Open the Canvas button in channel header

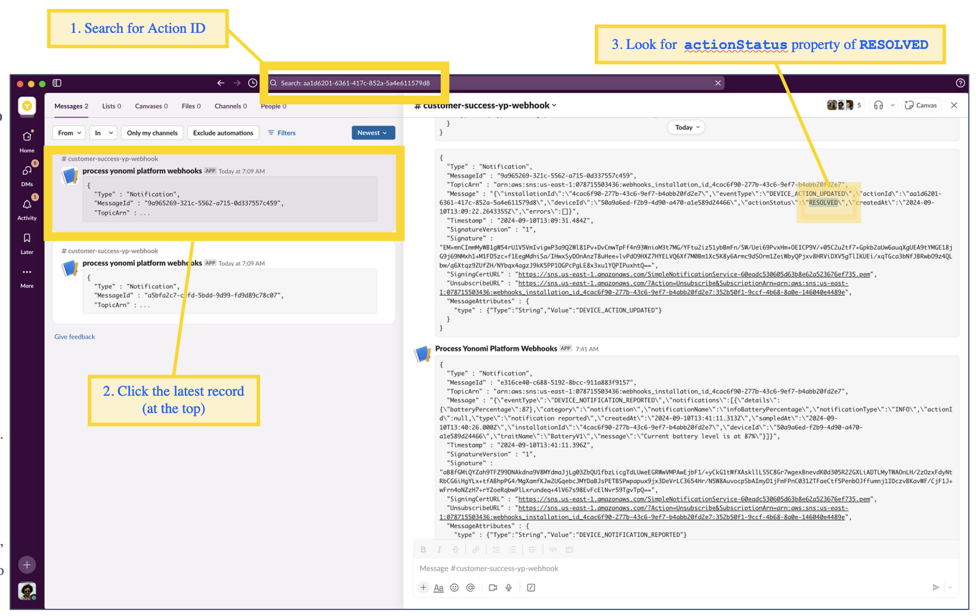click(921, 105)
